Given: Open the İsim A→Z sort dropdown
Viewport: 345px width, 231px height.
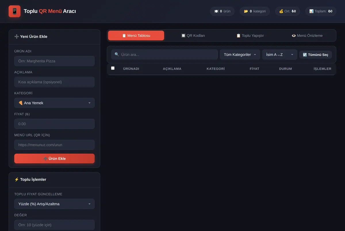Looking at the screenshot, I should point(280,54).
